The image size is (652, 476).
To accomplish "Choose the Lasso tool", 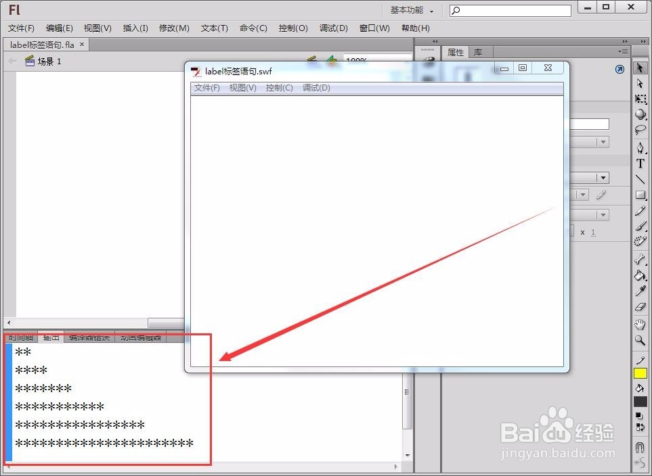I will pos(640,127).
